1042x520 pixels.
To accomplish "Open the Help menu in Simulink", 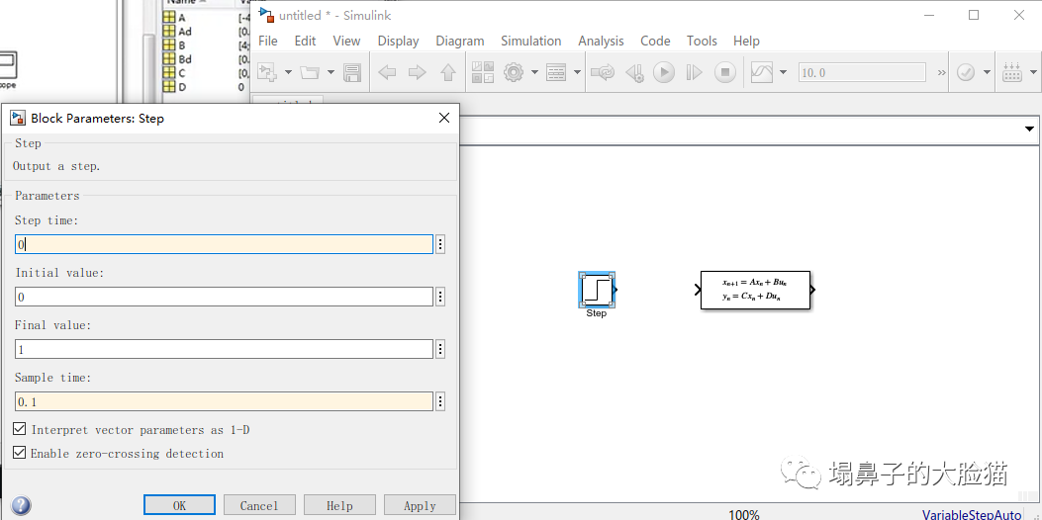I will pos(746,41).
